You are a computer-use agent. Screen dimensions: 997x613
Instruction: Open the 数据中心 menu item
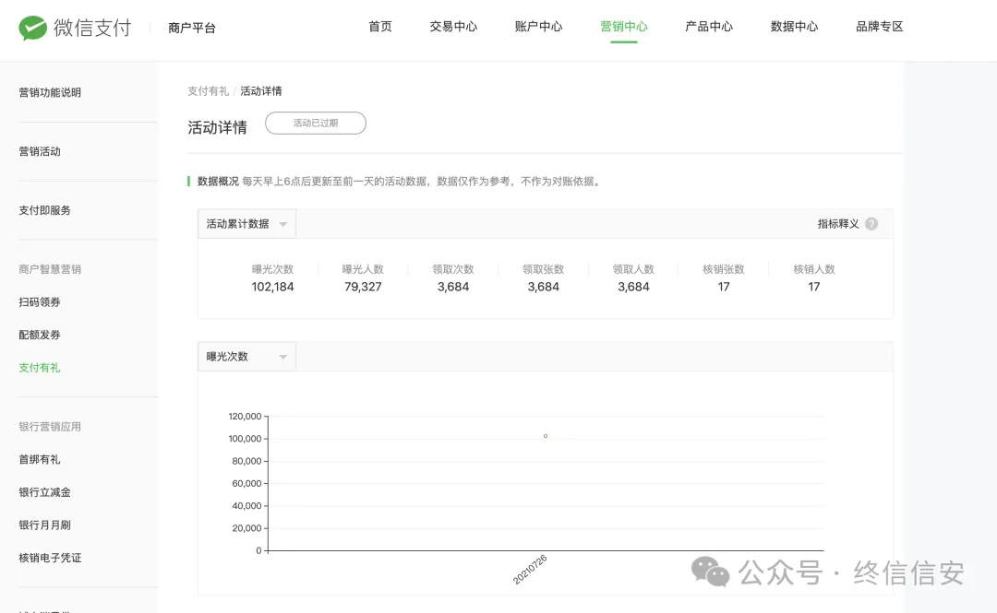(x=793, y=27)
